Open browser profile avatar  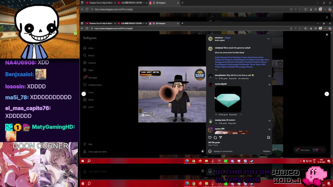[320, 28]
